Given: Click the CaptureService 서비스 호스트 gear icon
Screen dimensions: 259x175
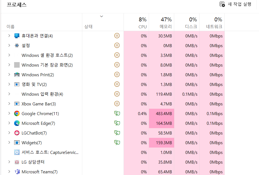Looking at the screenshot, I should [17, 152].
